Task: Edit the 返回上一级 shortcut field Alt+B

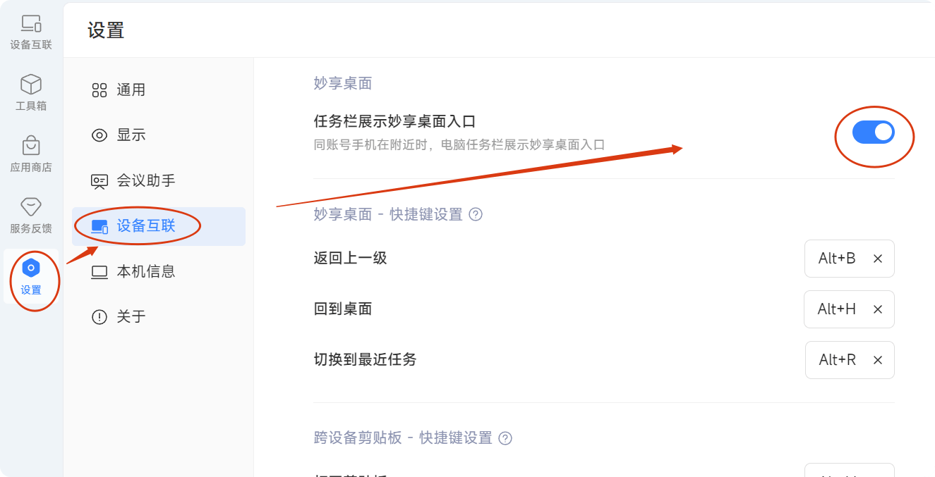Action: point(836,259)
